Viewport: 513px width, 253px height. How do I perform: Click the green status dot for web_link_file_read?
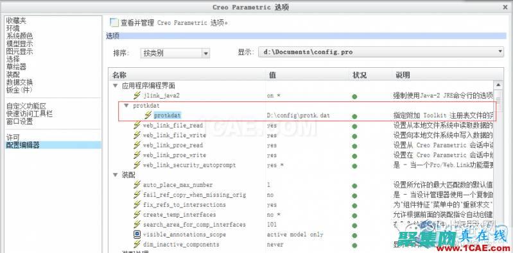coord(354,126)
